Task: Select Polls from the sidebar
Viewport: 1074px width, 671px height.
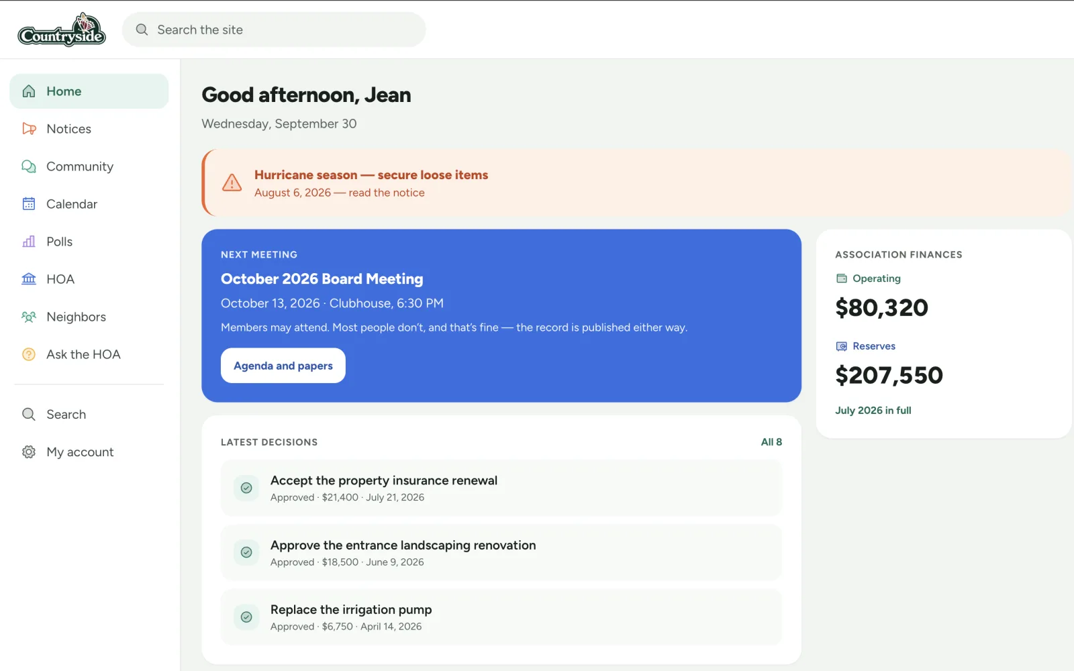Action: (89, 242)
